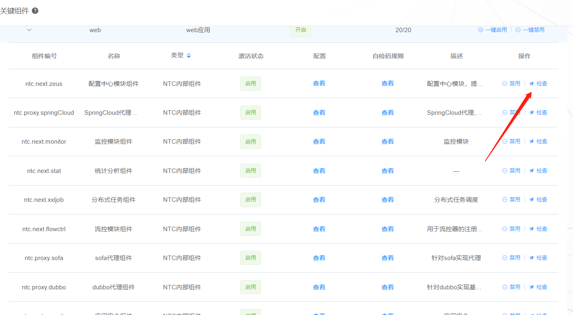
Task: Open 自检码规则 查看 for ntc.proxy.sofa
Action: point(388,258)
